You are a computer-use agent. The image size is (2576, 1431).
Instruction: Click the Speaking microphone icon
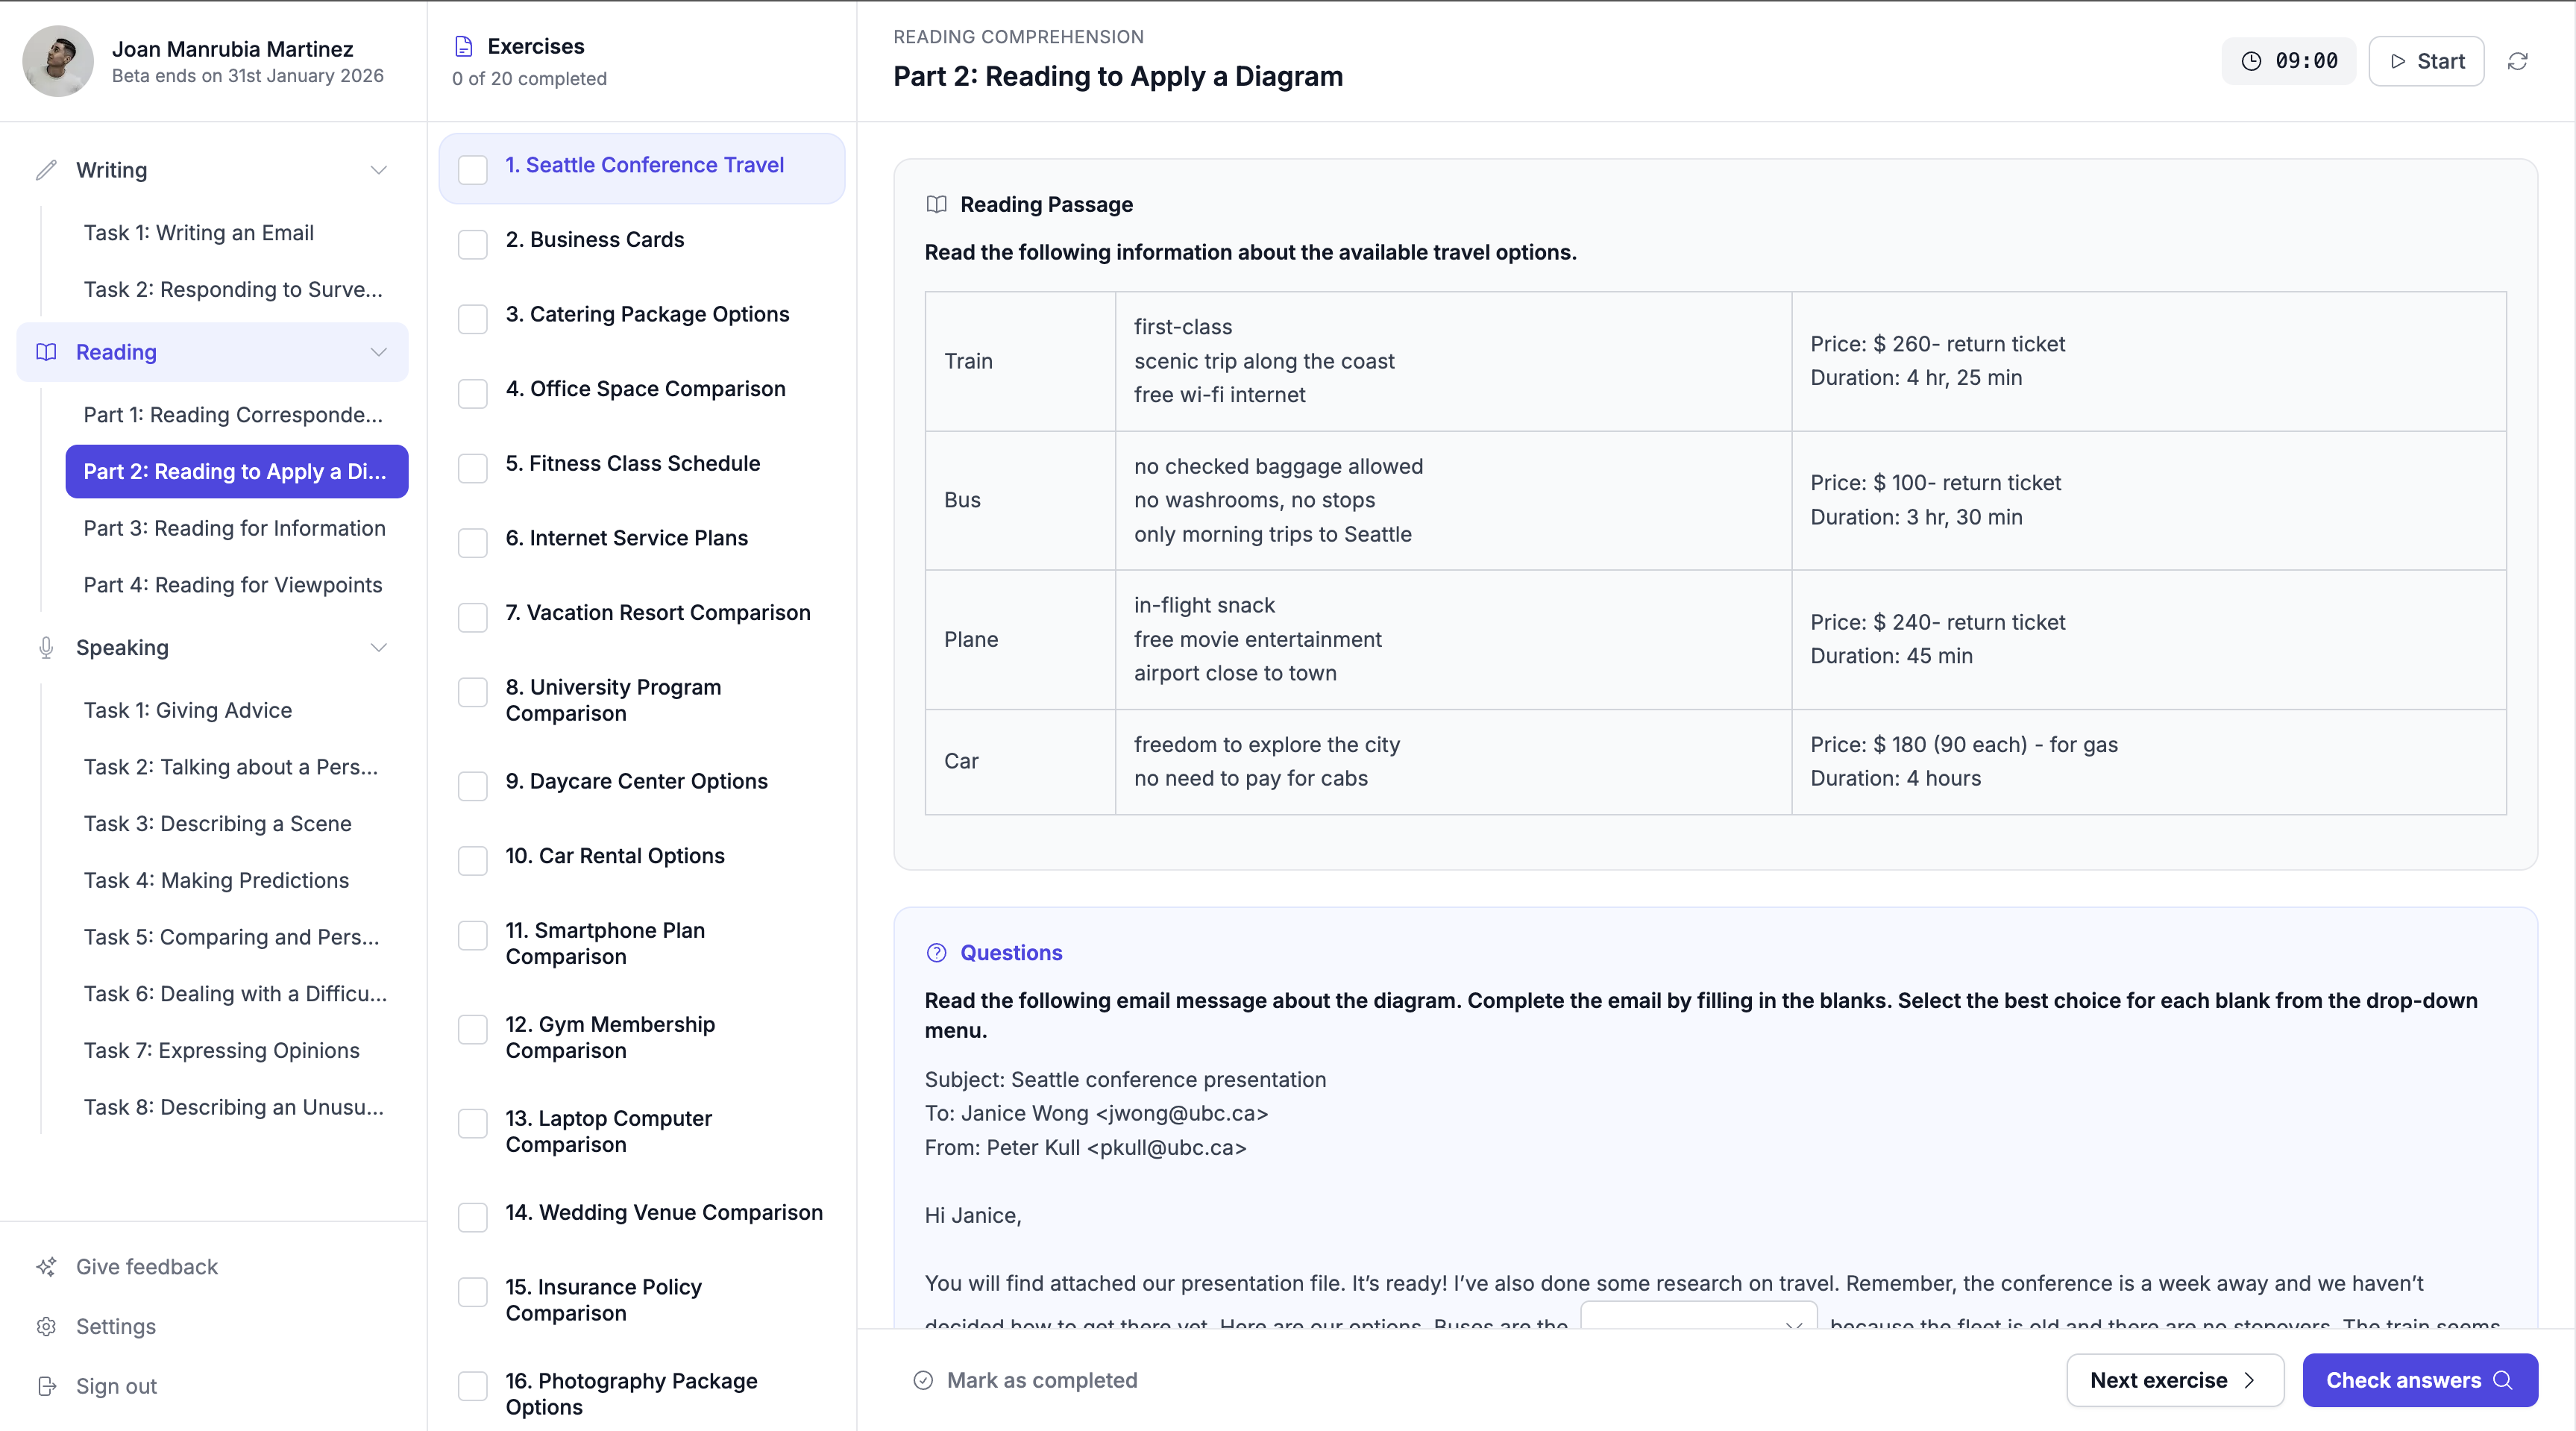click(46, 648)
